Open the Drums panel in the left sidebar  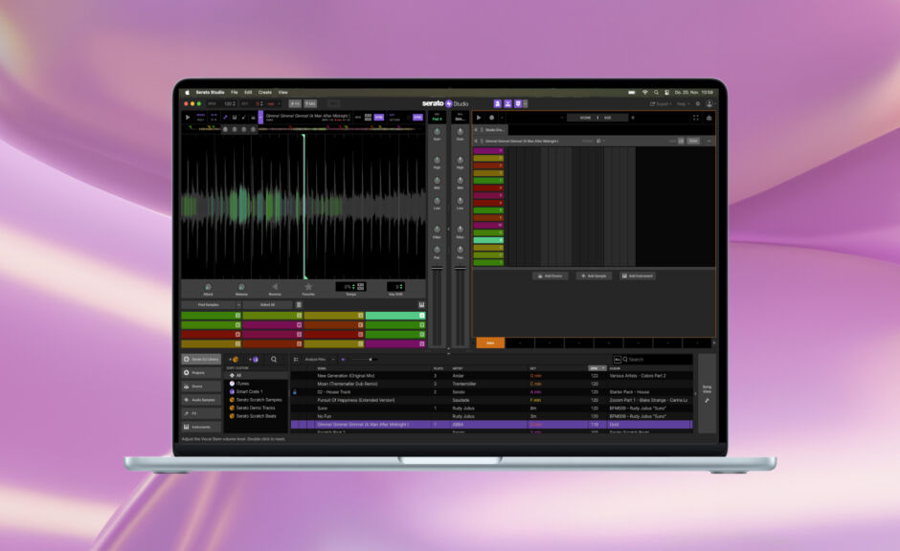pyautogui.click(x=201, y=386)
